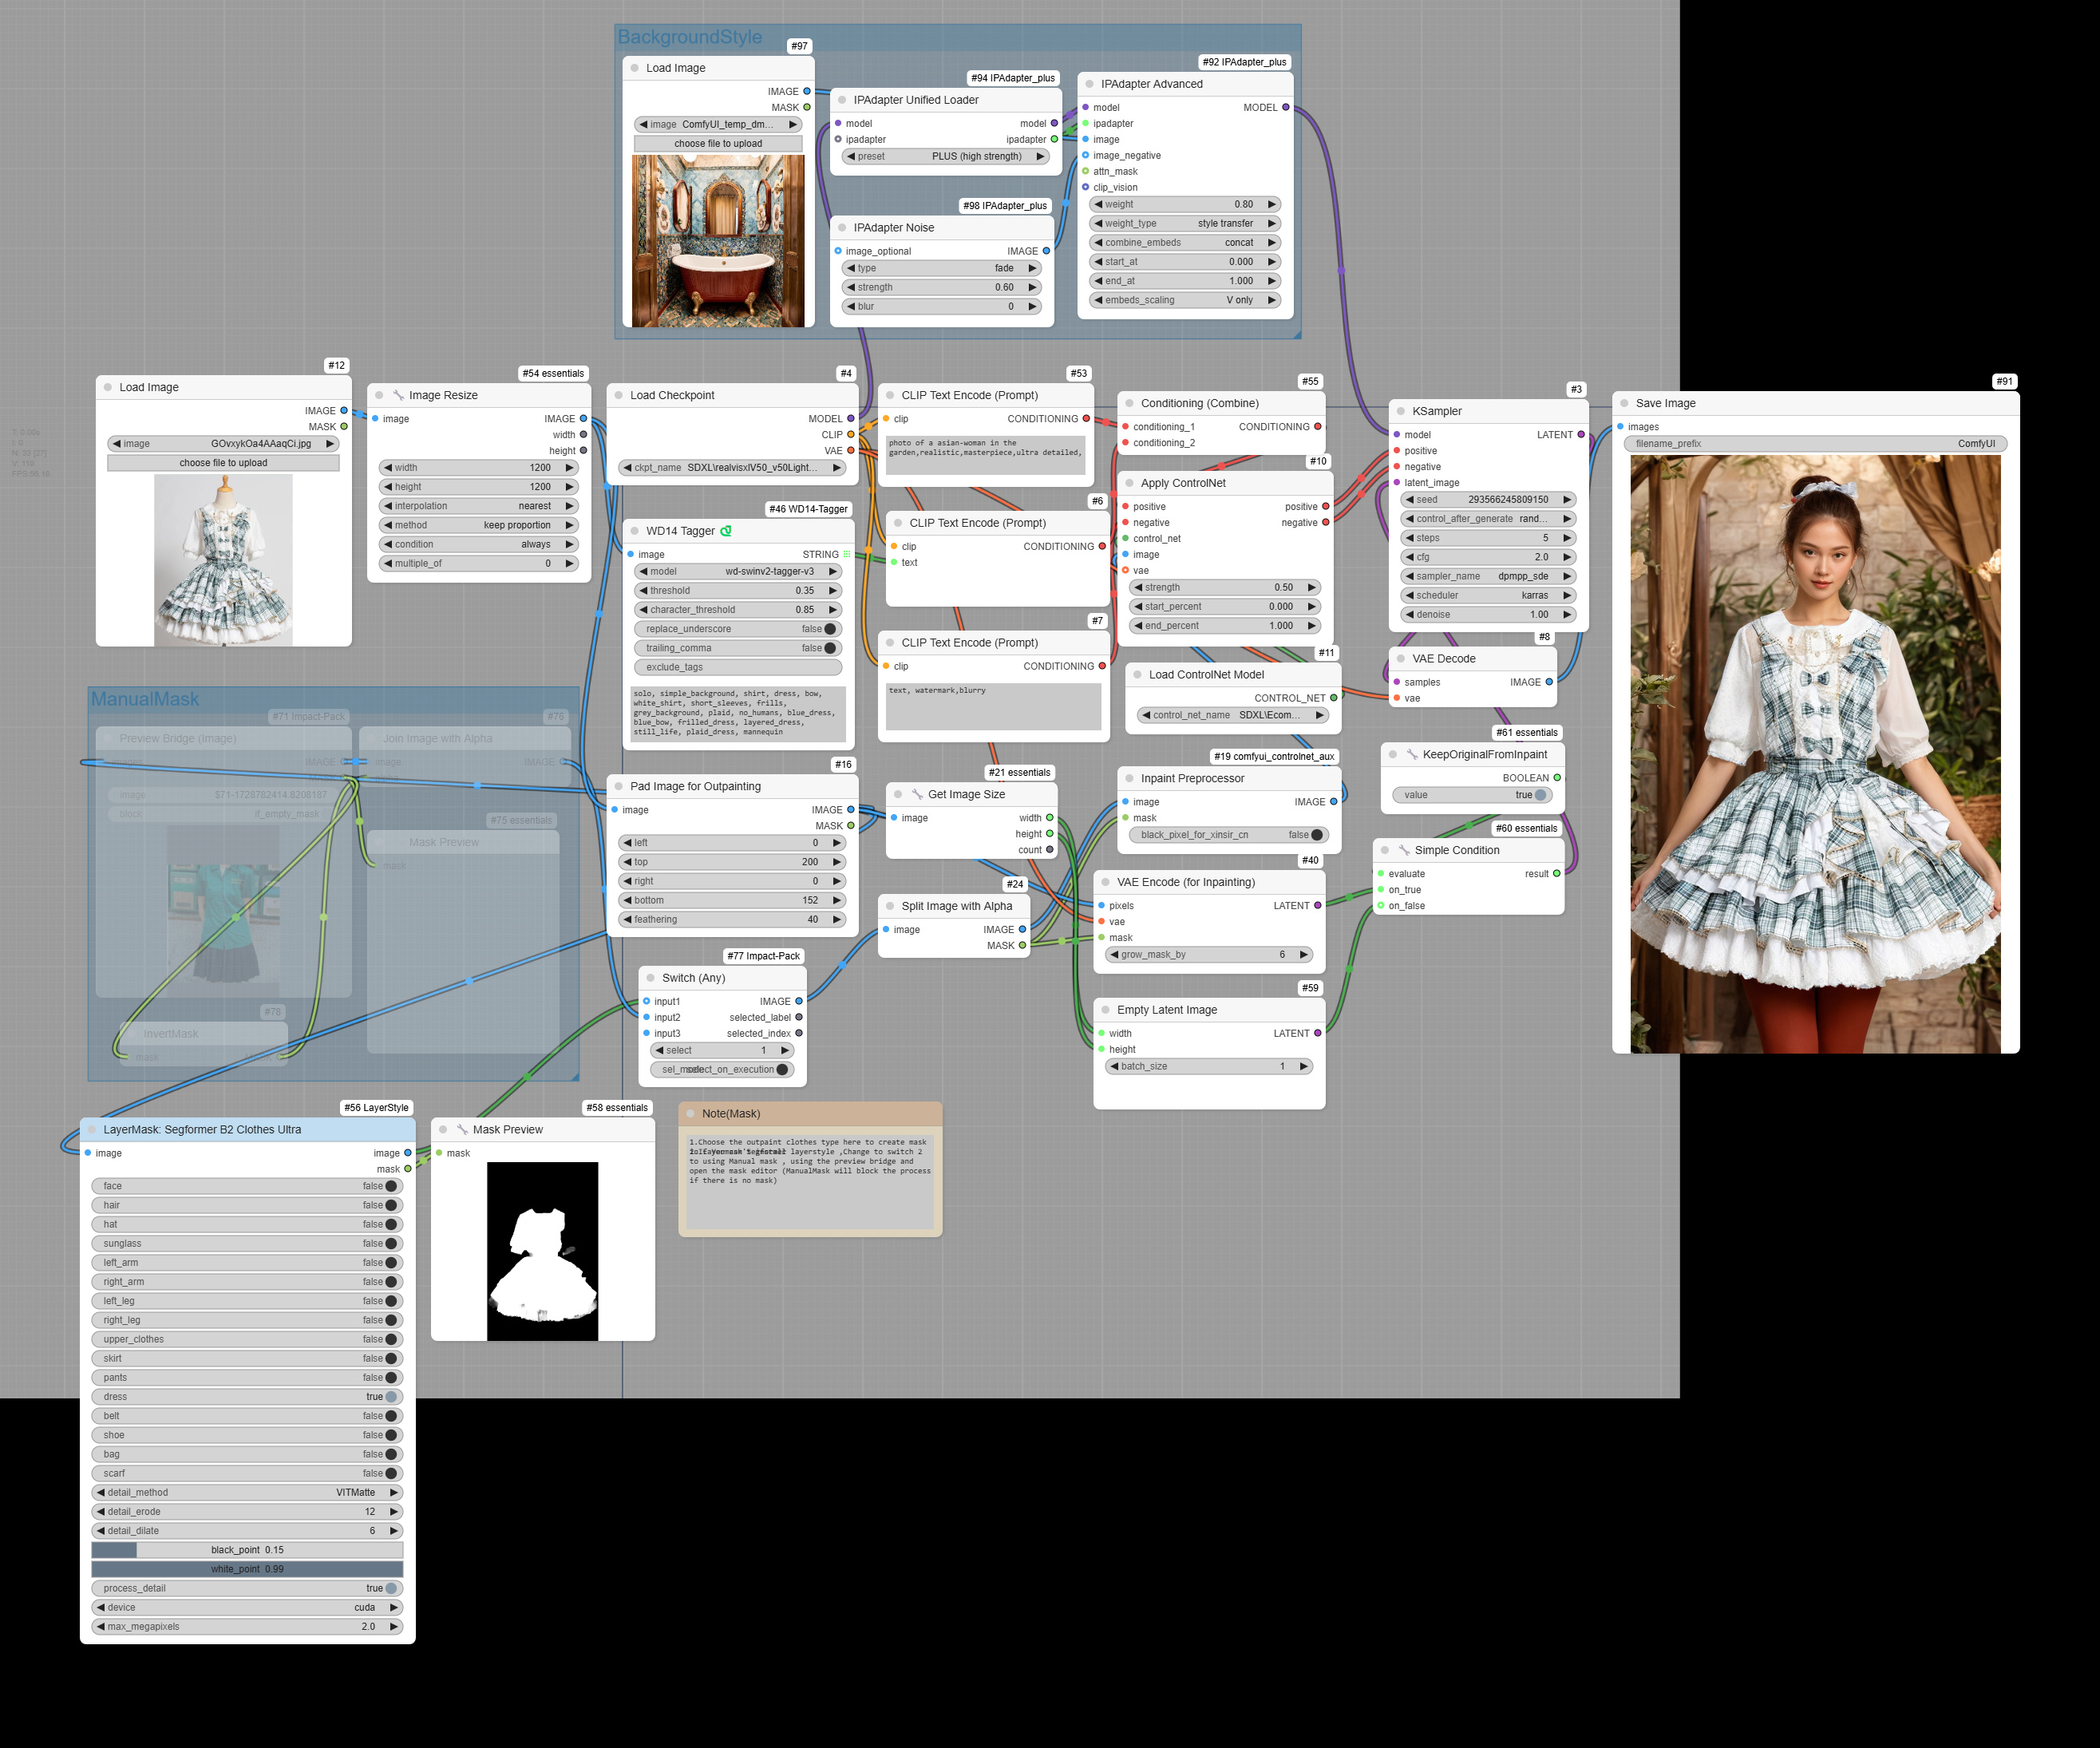
Task: Decrease the cfg value in KSampler
Action: (x=1409, y=557)
